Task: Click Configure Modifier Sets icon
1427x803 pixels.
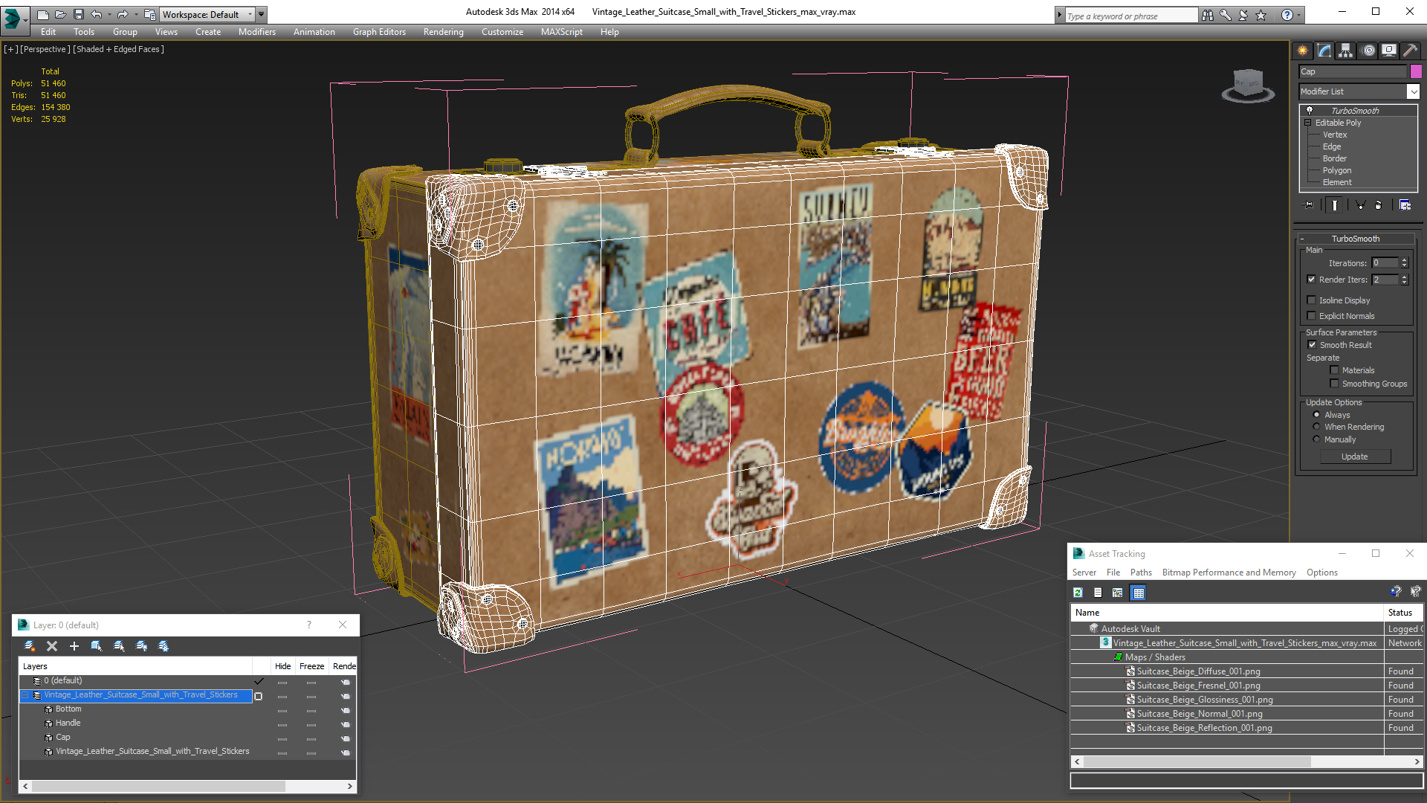Action: pyautogui.click(x=1405, y=205)
